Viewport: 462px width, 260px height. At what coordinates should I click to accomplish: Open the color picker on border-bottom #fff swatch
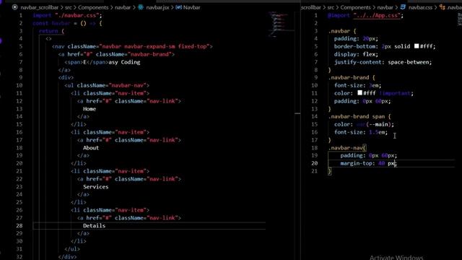(417, 46)
